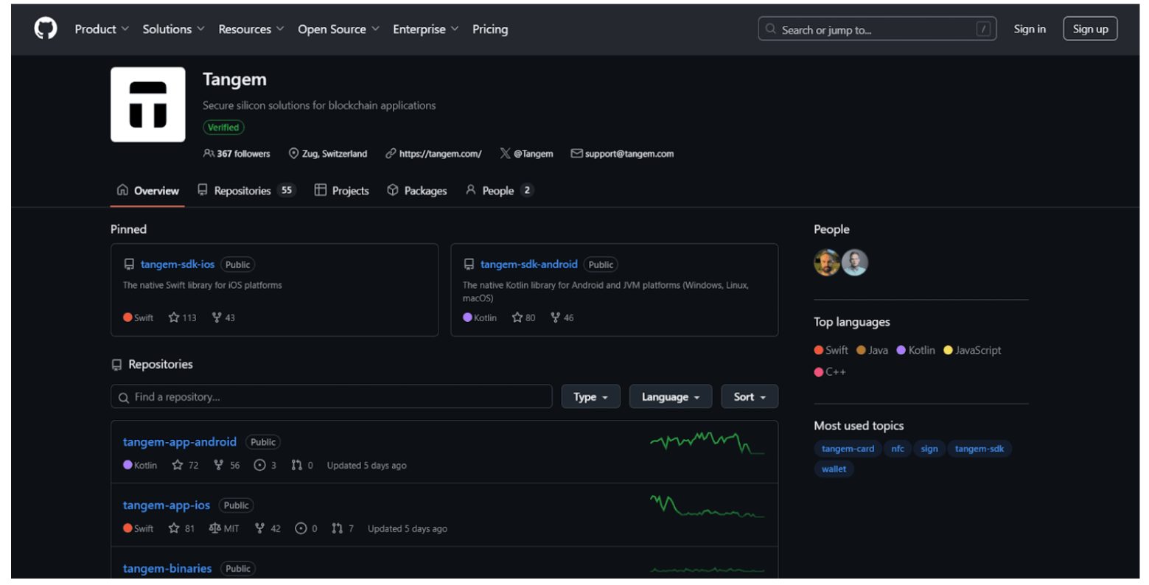This screenshot has height=585, width=1149.
Task: Select the nfc topic tag
Action: 897,449
